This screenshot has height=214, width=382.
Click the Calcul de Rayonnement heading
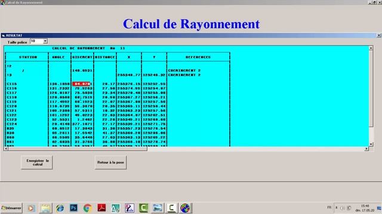coord(191,24)
